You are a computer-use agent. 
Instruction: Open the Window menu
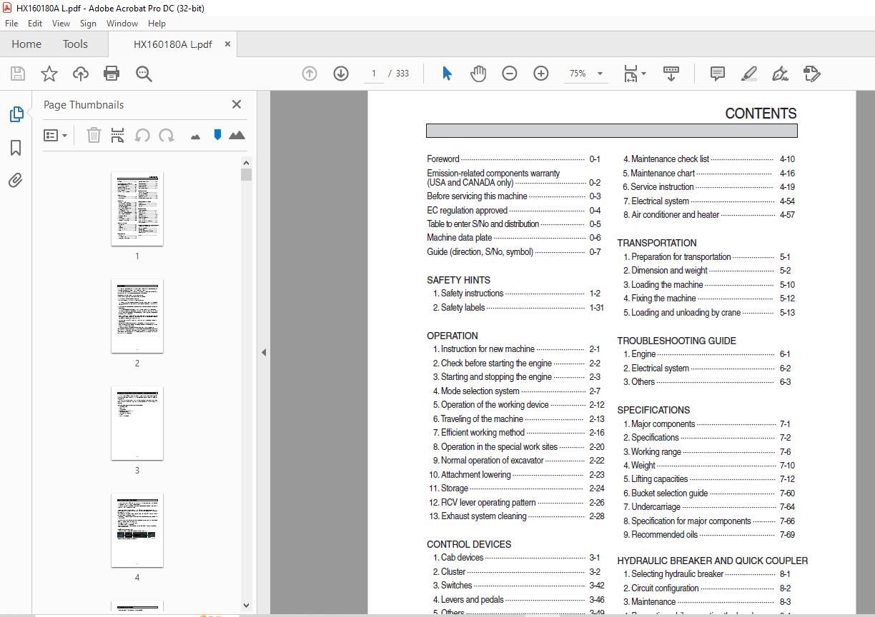click(122, 24)
